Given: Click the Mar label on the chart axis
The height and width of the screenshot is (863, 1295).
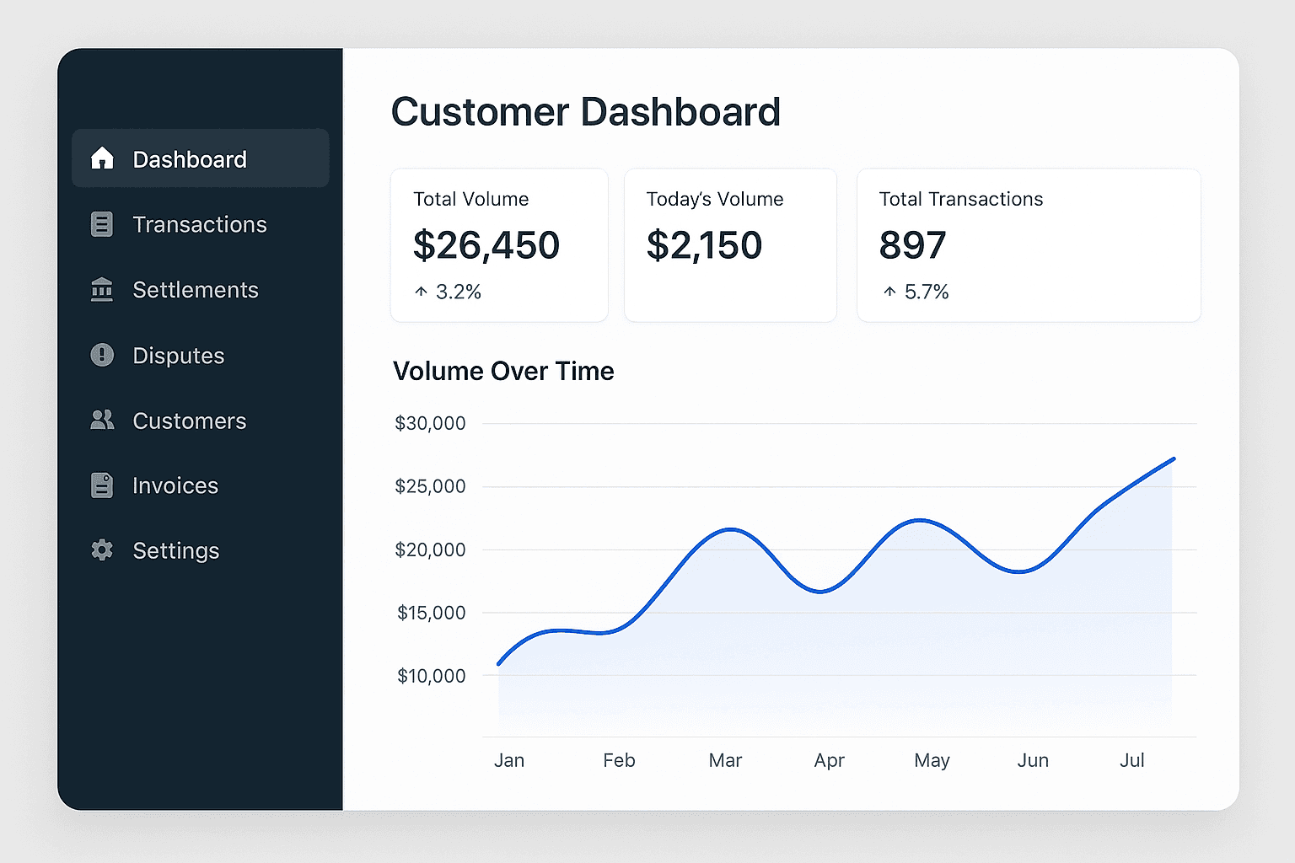Looking at the screenshot, I should click(x=725, y=759).
